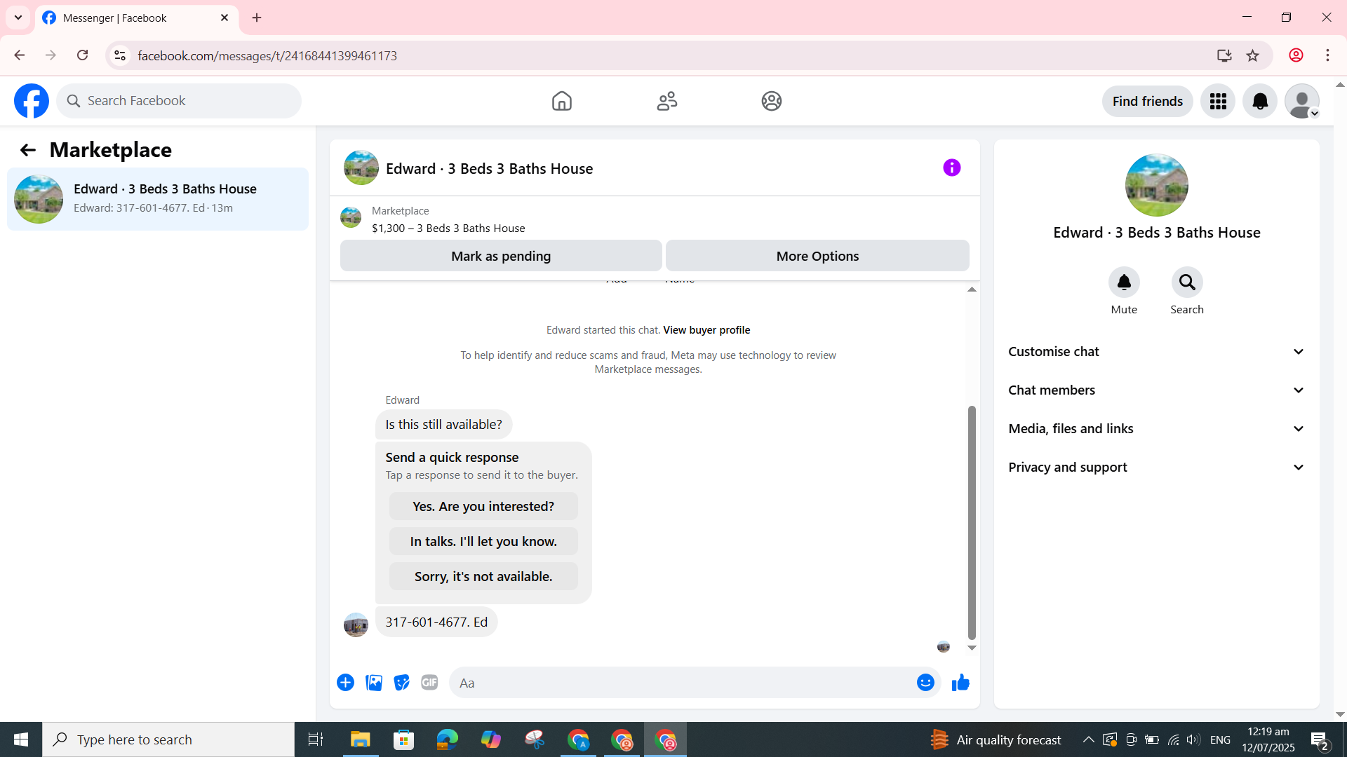The height and width of the screenshot is (757, 1347).
Task: Open the Friends icon in top navigation
Action: [666, 101]
